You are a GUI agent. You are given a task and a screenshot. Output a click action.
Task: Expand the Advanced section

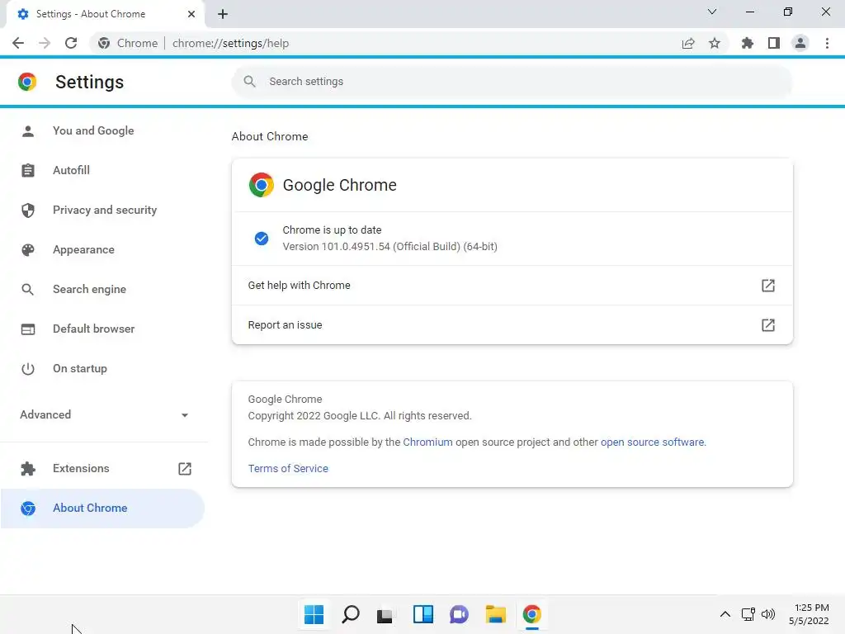[x=102, y=414]
